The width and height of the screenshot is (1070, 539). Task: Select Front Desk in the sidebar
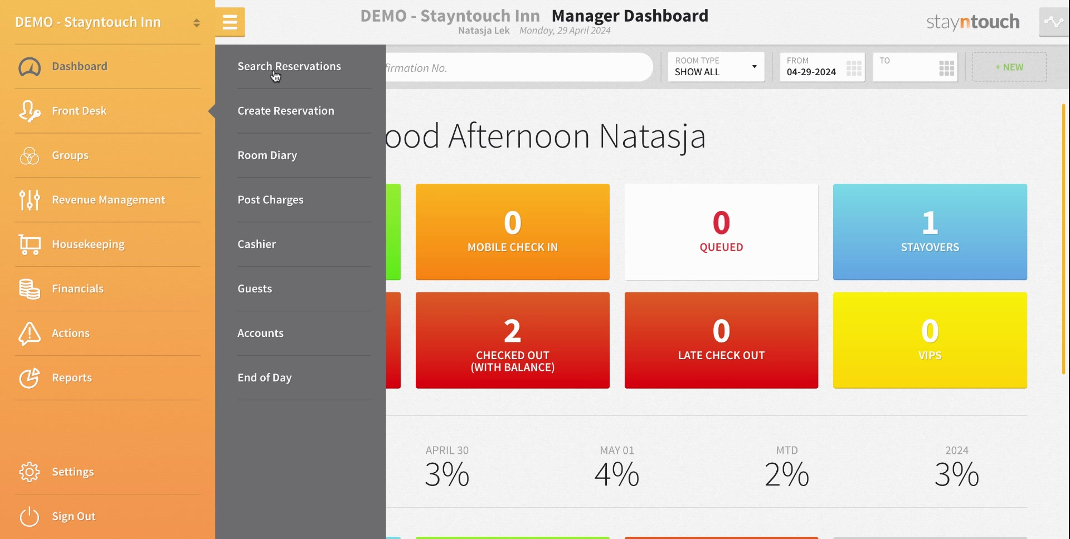pos(79,111)
